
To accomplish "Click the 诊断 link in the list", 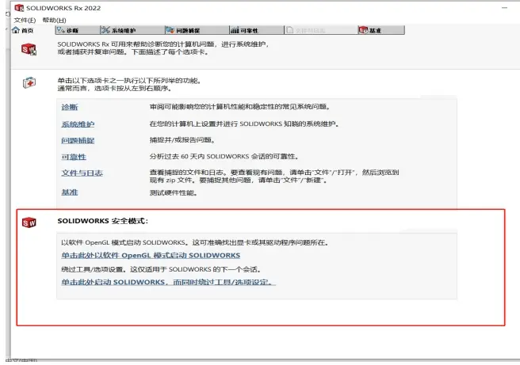I will click(70, 108).
